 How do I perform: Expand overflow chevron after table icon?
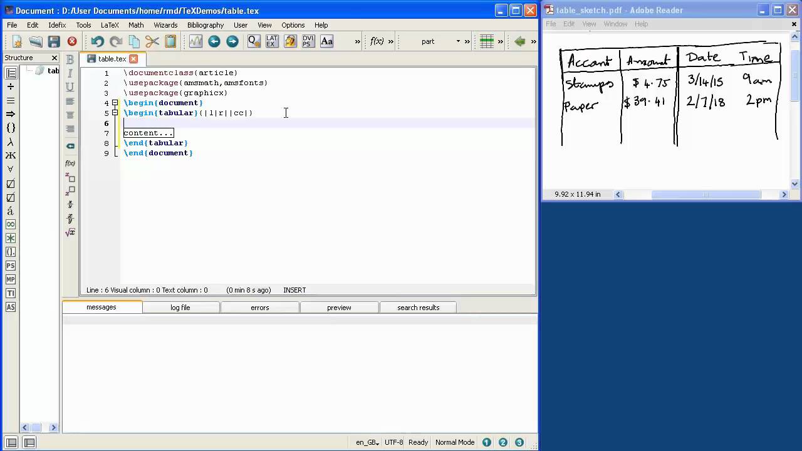[x=501, y=41]
